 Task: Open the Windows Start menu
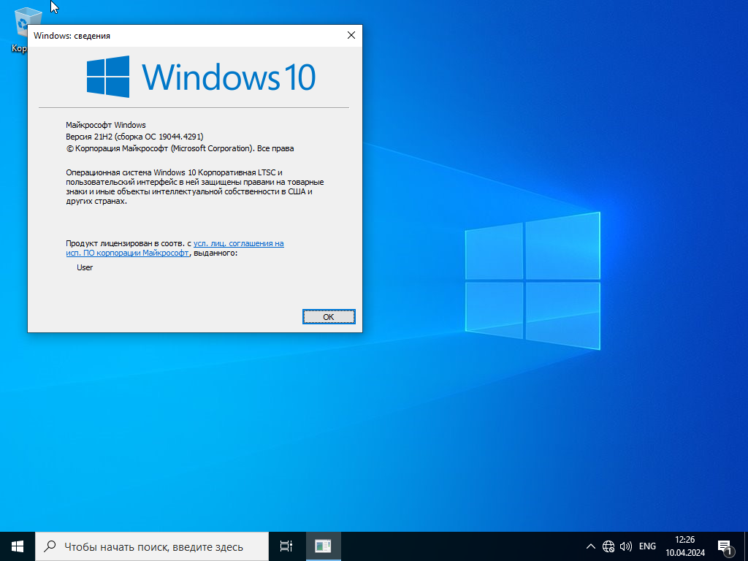[18, 546]
